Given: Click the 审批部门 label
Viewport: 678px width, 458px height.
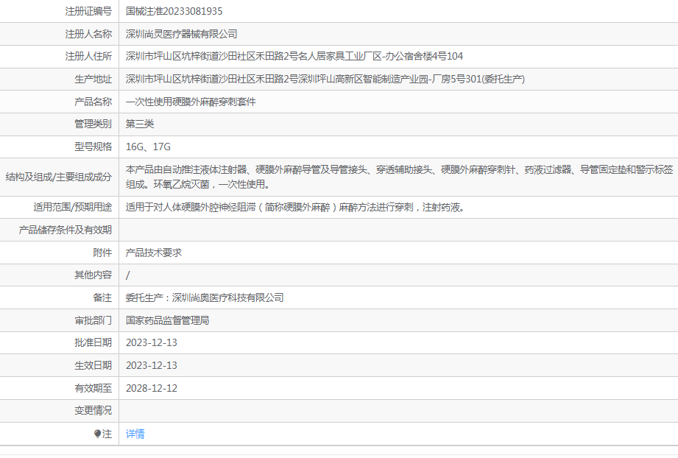Looking at the screenshot, I should (93, 320).
